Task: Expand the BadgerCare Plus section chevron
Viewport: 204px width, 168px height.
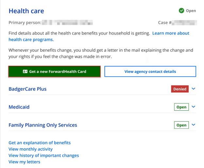Action: pyautogui.click(x=193, y=89)
